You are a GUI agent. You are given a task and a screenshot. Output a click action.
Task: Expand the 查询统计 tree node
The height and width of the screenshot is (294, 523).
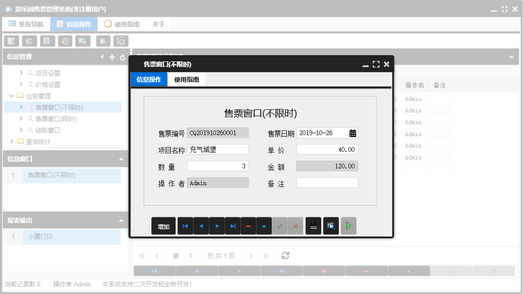[x=12, y=142]
